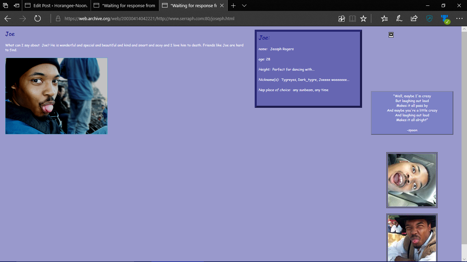Close the active Waiting for response tab

click(x=222, y=6)
